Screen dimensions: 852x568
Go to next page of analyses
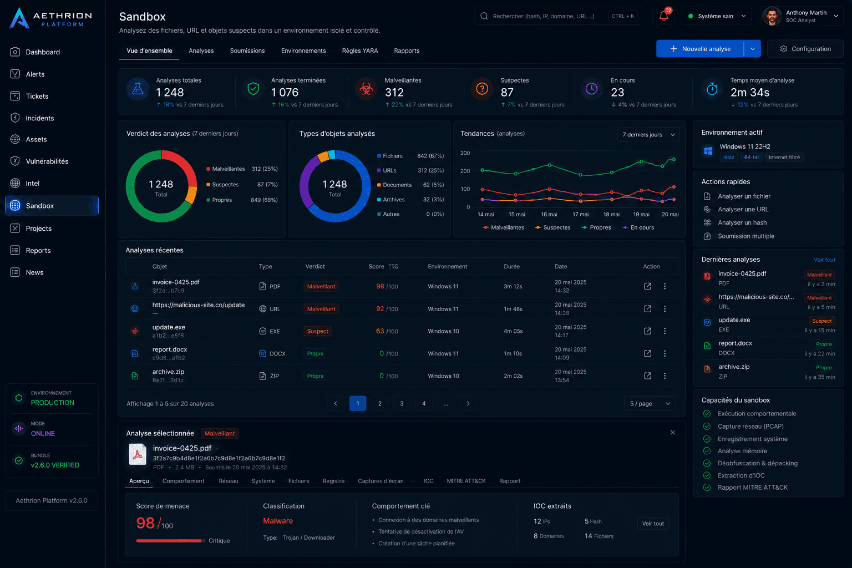[x=468, y=404]
